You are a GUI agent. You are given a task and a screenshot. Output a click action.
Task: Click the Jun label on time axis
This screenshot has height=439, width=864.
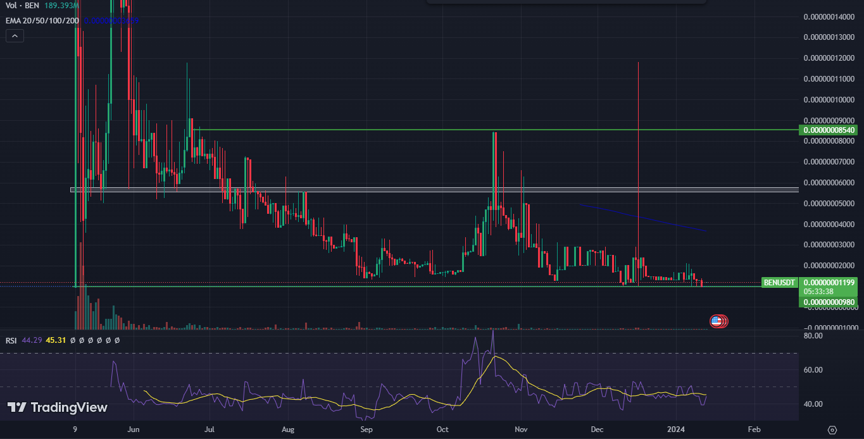(x=133, y=429)
